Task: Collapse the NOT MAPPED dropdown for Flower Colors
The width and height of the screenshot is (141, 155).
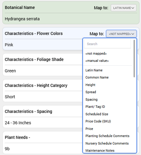Action: 121,34
